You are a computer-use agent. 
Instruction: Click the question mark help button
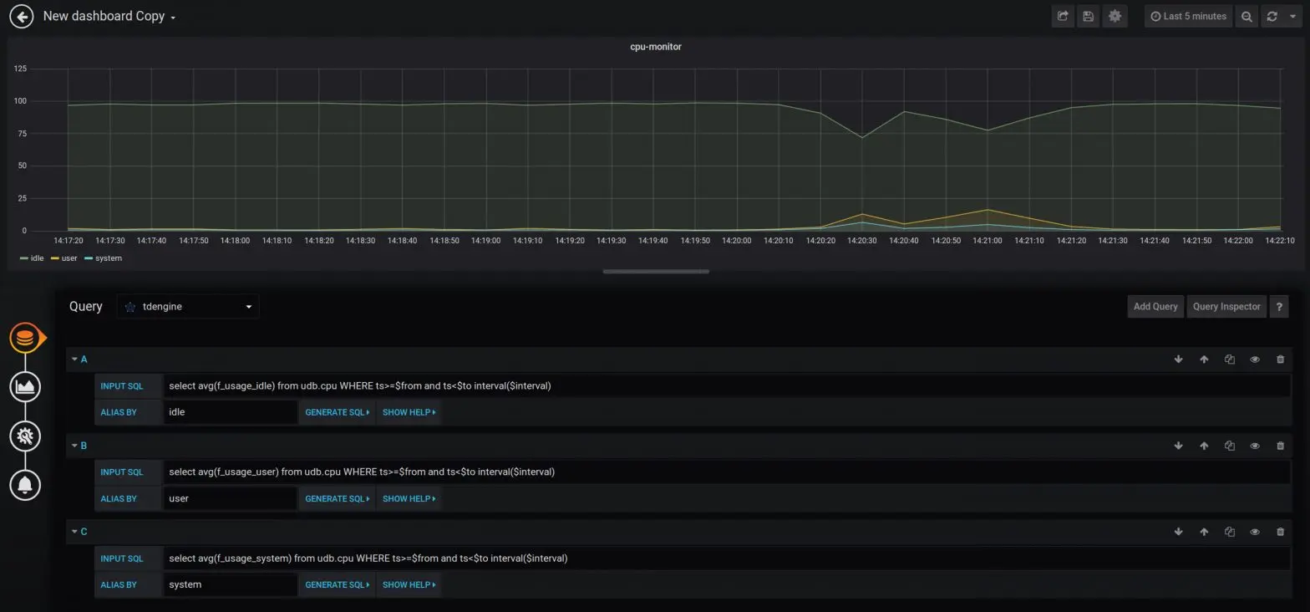click(x=1278, y=306)
